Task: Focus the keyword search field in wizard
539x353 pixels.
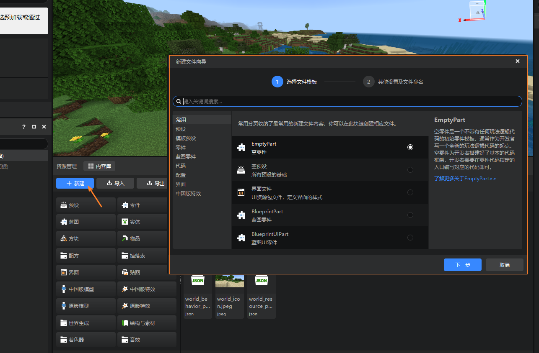Action: (x=347, y=101)
